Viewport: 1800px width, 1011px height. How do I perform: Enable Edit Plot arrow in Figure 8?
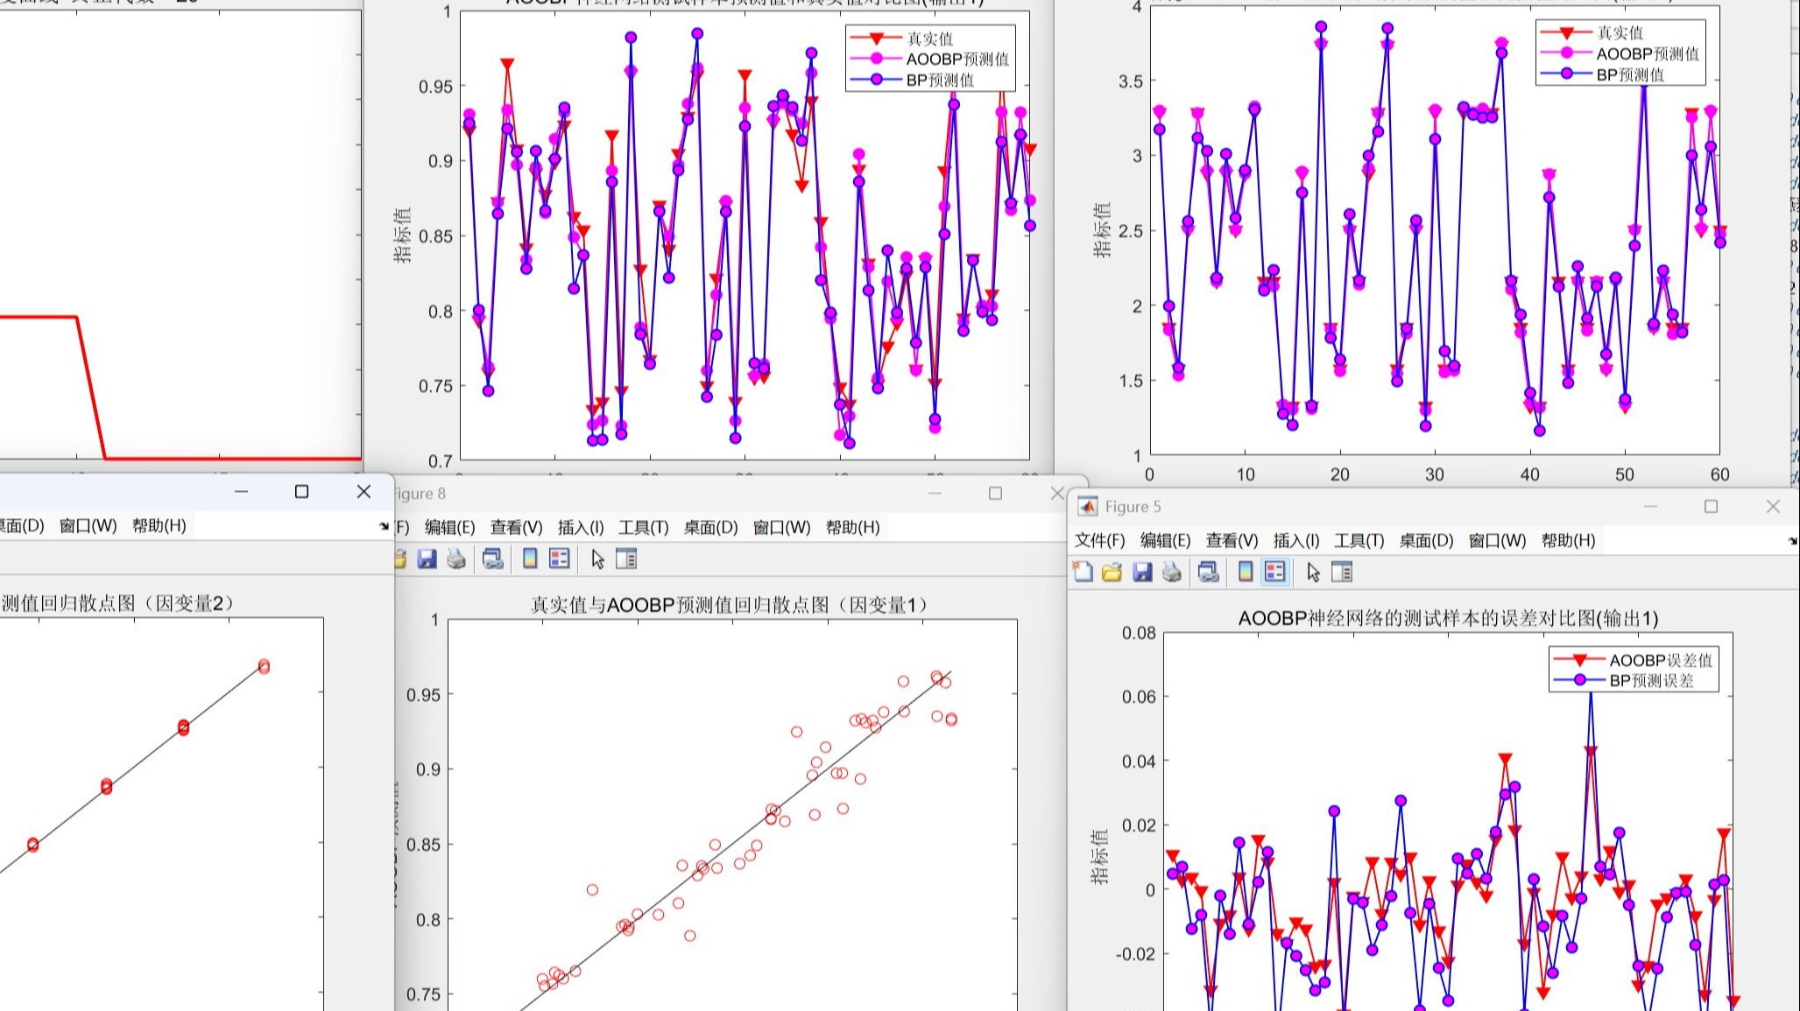[x=597, y=559]
